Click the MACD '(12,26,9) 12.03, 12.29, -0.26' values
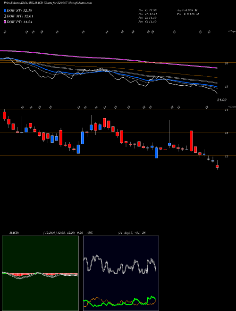Image resolution: width=236 pixels, height=311 pixels. [x=64, y=233]
